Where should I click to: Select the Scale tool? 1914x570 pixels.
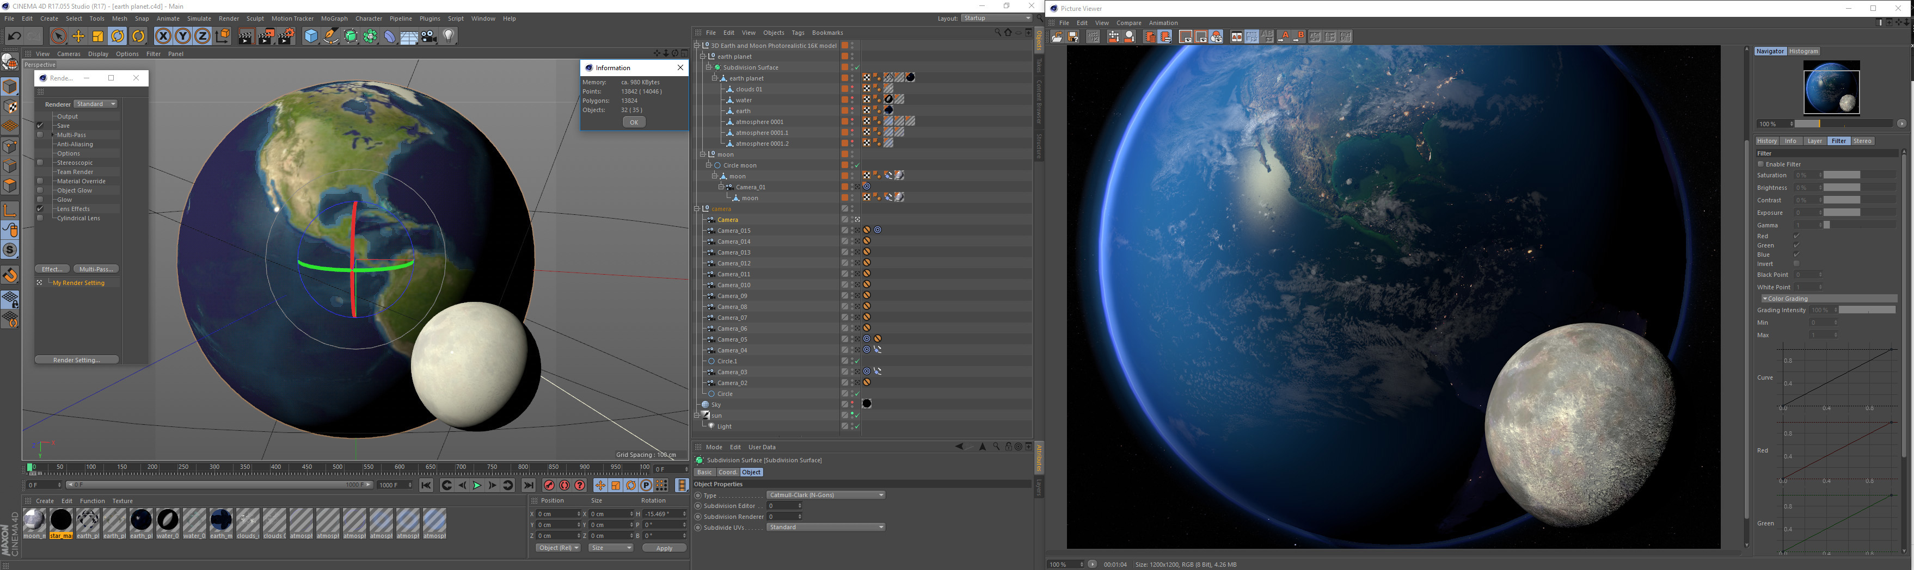[97, 36]
